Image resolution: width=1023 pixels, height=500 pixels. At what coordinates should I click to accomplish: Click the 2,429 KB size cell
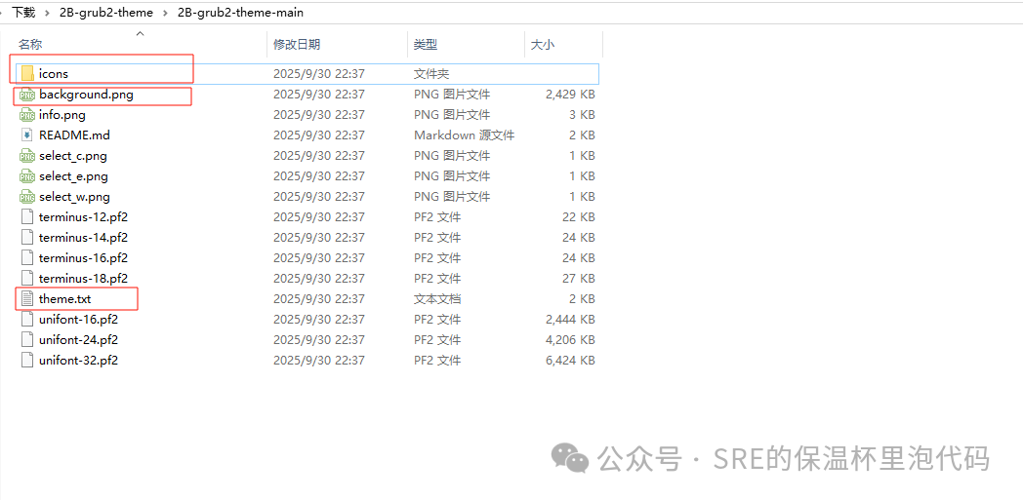(x=570, y=95)
